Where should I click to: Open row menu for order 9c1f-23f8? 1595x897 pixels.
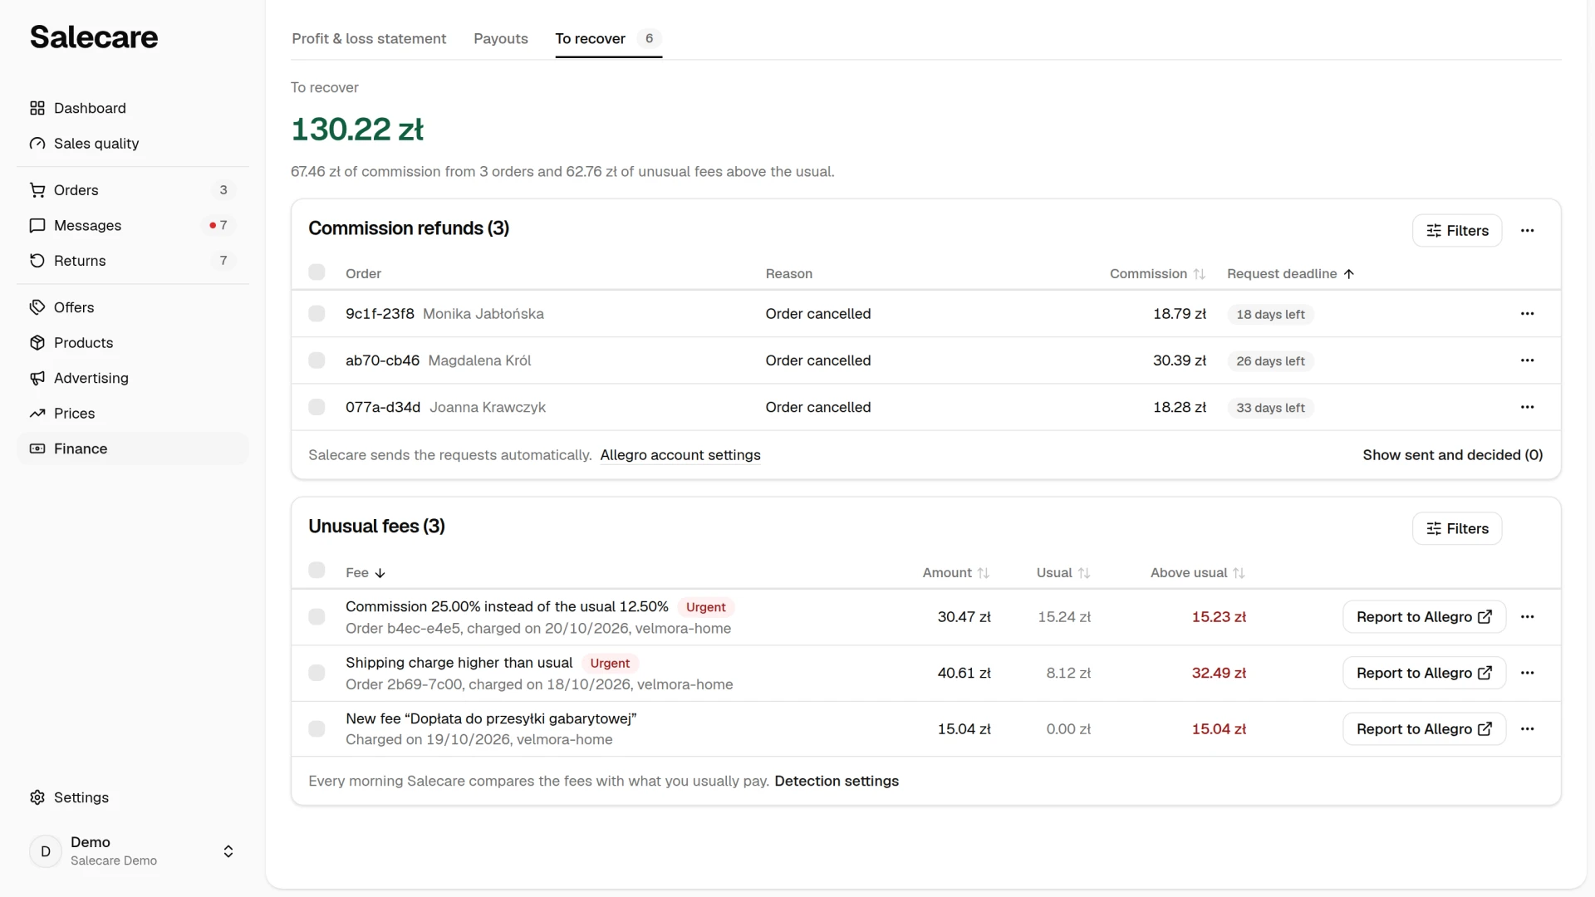tap(1527, 314)
